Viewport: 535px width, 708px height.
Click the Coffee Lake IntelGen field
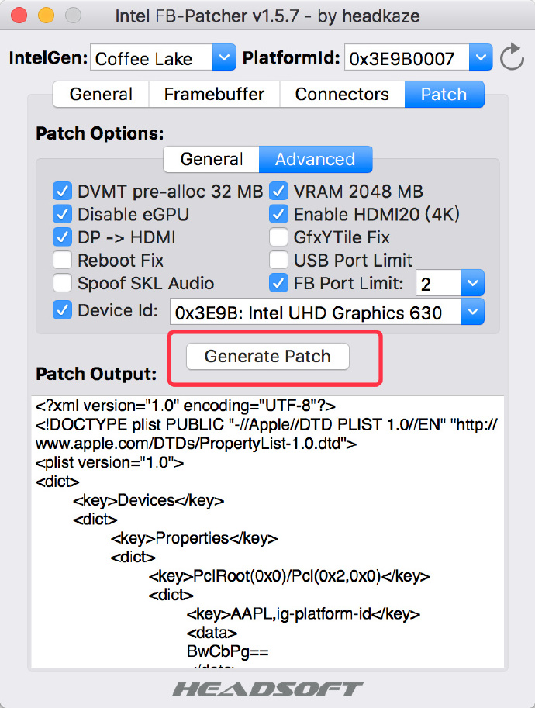click(151, 57)
